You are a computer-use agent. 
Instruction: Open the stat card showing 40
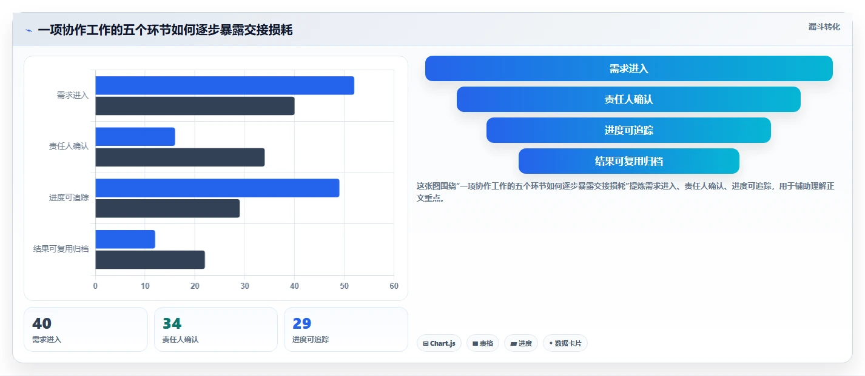click(86, 329)
